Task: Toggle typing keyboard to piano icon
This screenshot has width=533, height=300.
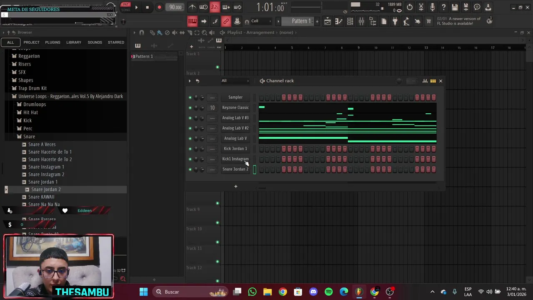Action: (192, 21)
